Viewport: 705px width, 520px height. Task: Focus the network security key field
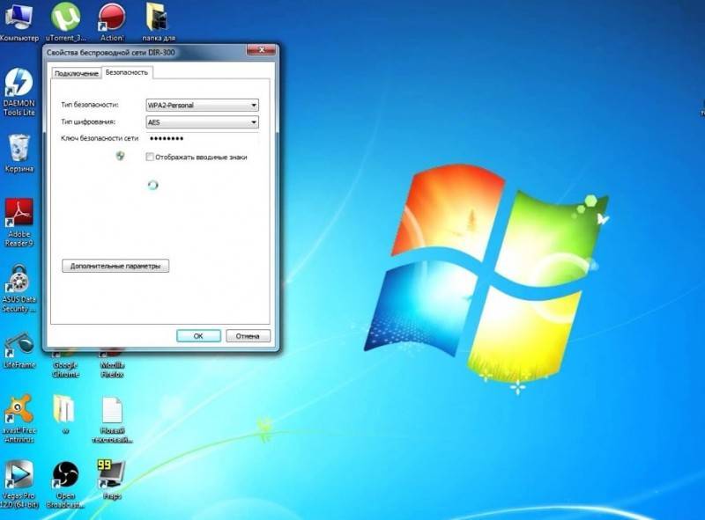point(203,139)
